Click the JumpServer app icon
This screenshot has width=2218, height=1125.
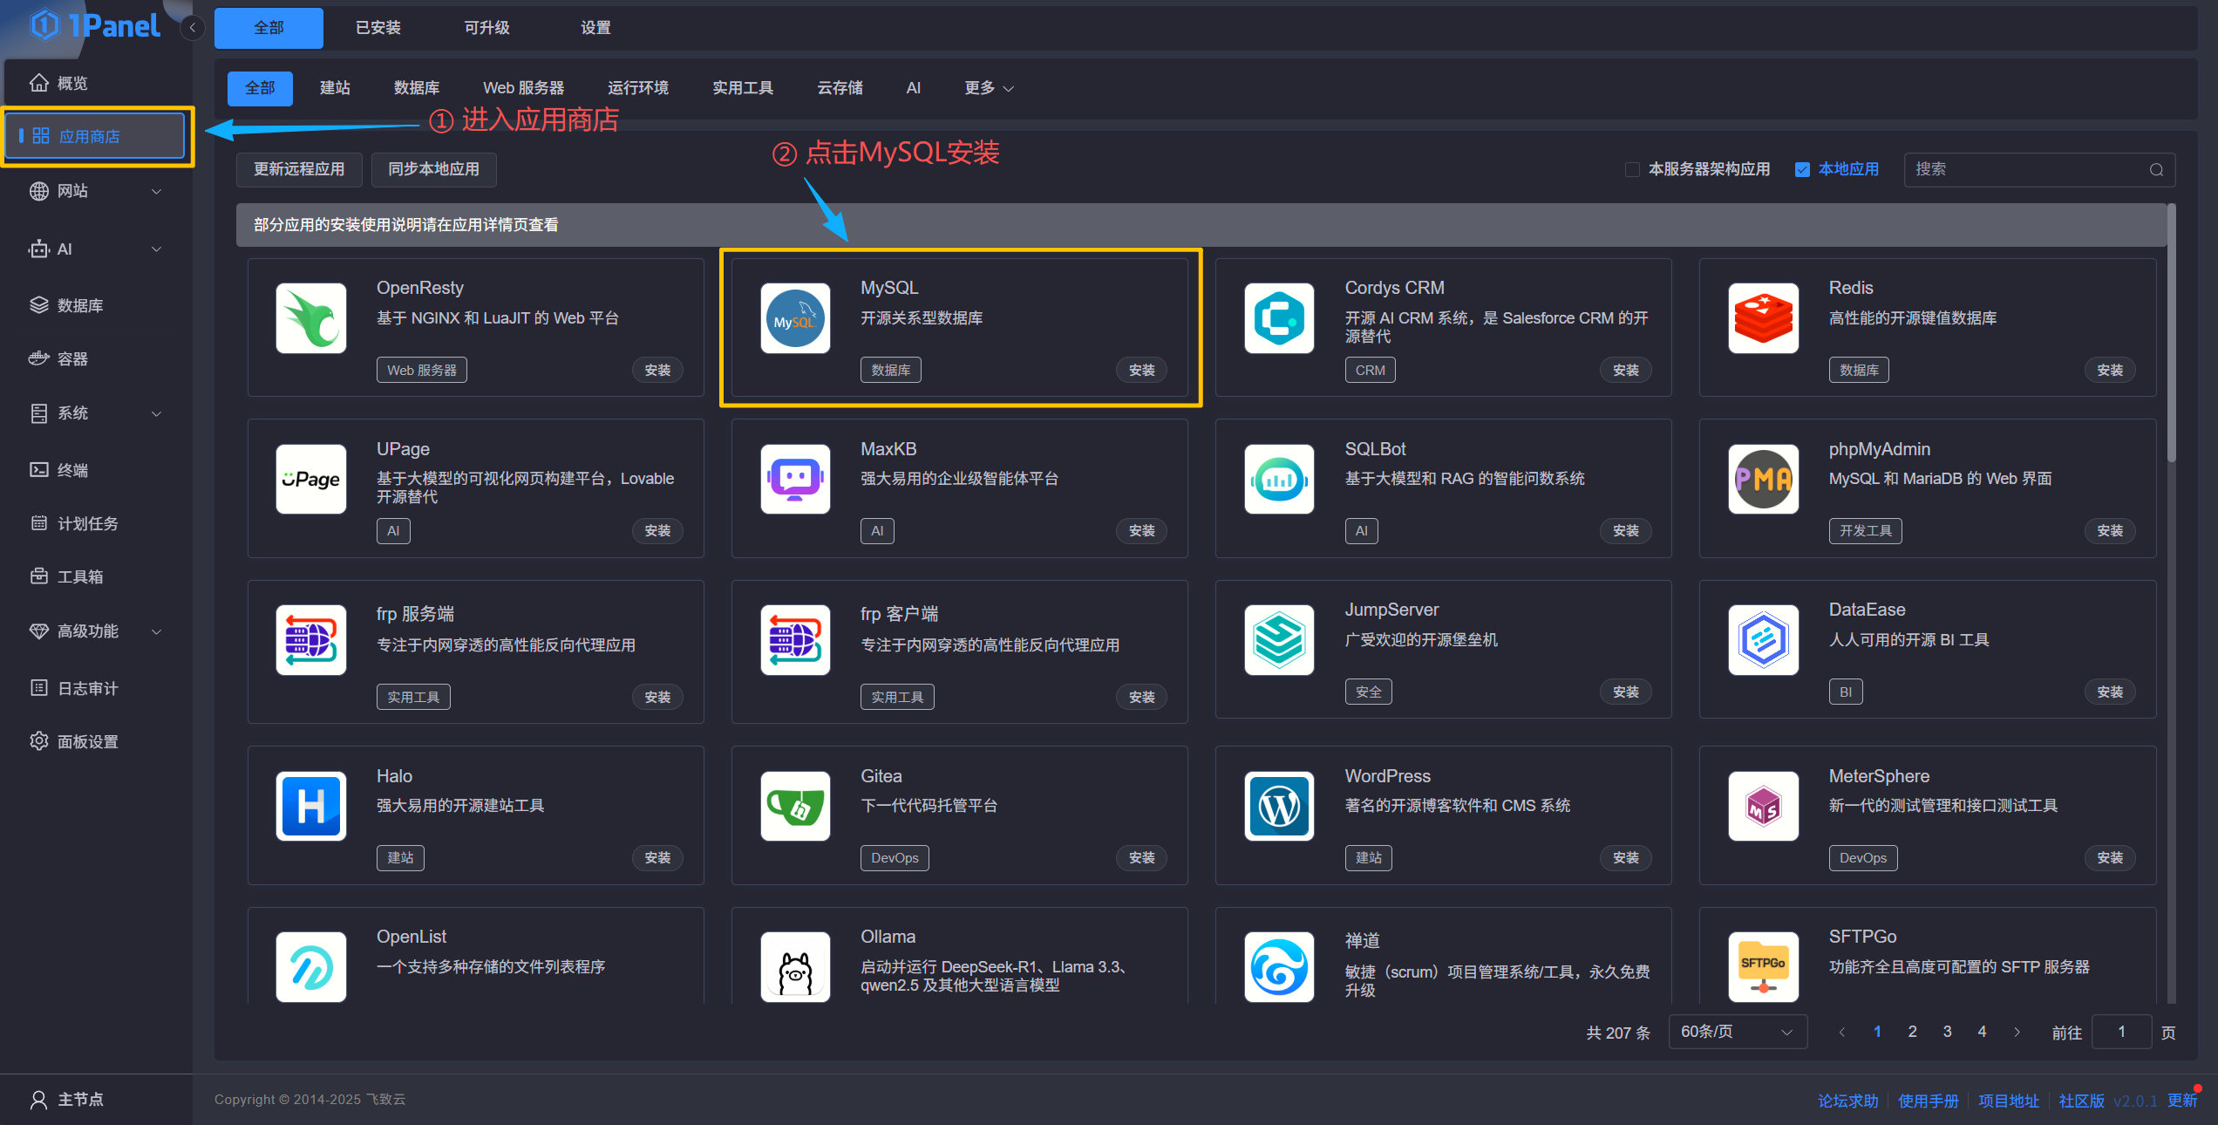[1278, 640]
